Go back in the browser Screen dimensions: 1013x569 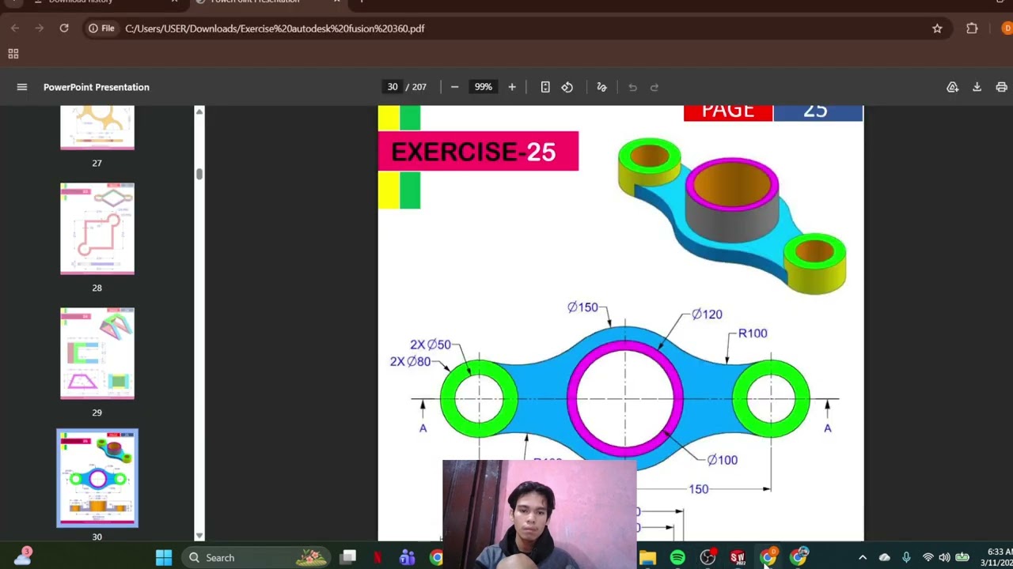point(15,28)
